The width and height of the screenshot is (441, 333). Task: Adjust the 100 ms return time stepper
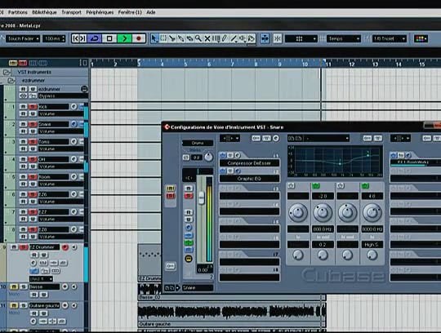[54, 38]
